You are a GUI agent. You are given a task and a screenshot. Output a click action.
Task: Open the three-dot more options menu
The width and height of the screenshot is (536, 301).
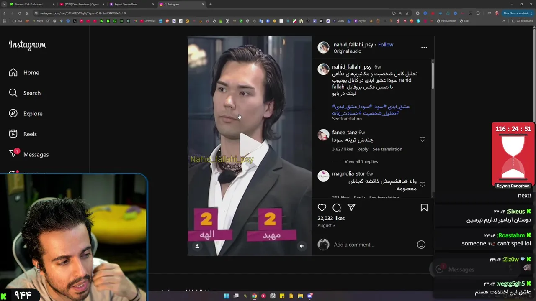[x=424, y=48]
